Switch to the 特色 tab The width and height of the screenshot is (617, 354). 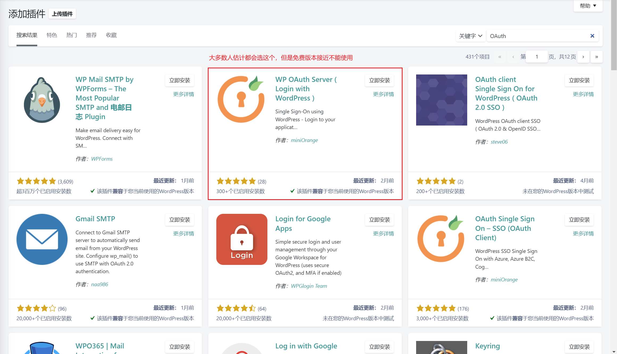click(52, 35)
